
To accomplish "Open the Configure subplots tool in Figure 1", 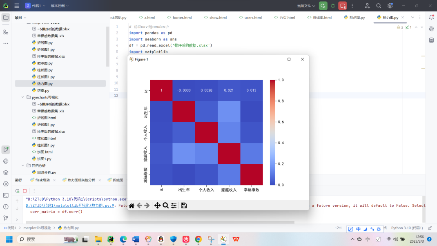I will pyautogui.click(x=174, y=206).
